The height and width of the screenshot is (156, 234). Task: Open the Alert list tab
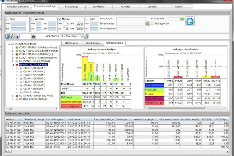179,7
